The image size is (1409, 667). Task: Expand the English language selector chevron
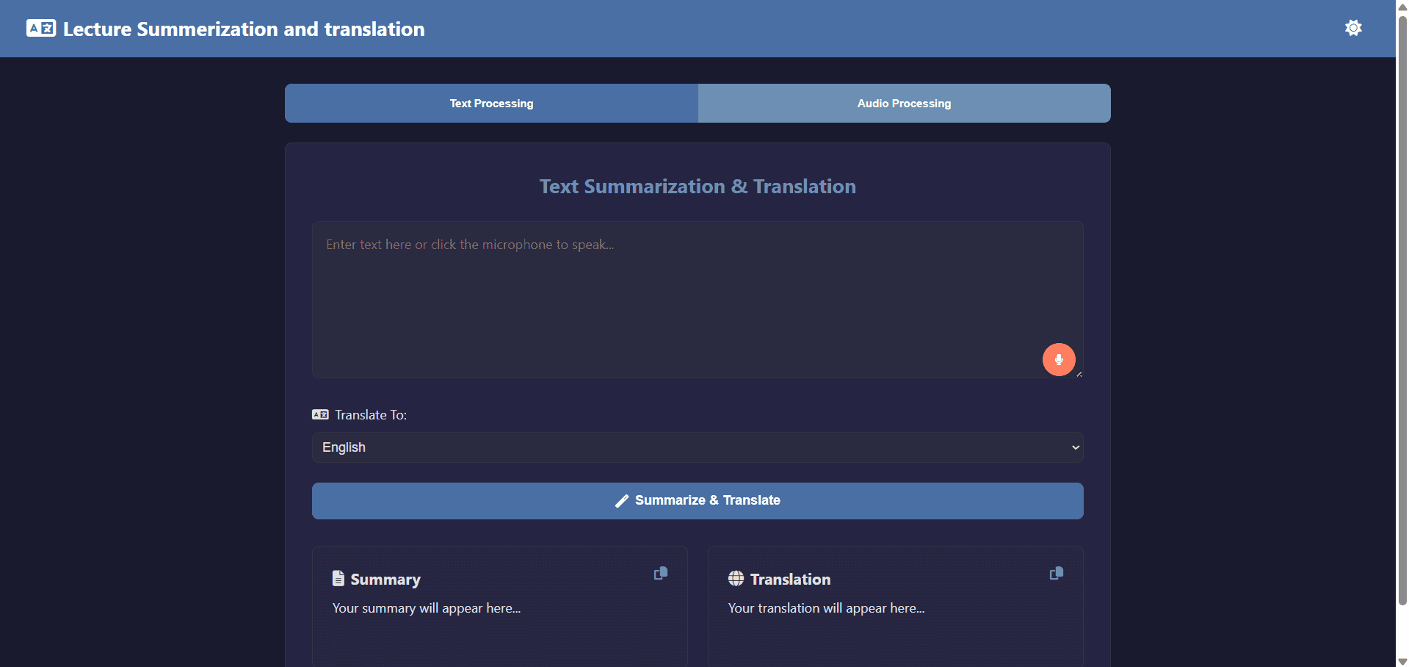(x=1075, y=447)
